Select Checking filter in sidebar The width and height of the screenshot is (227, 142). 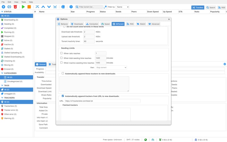click(16, 61)
